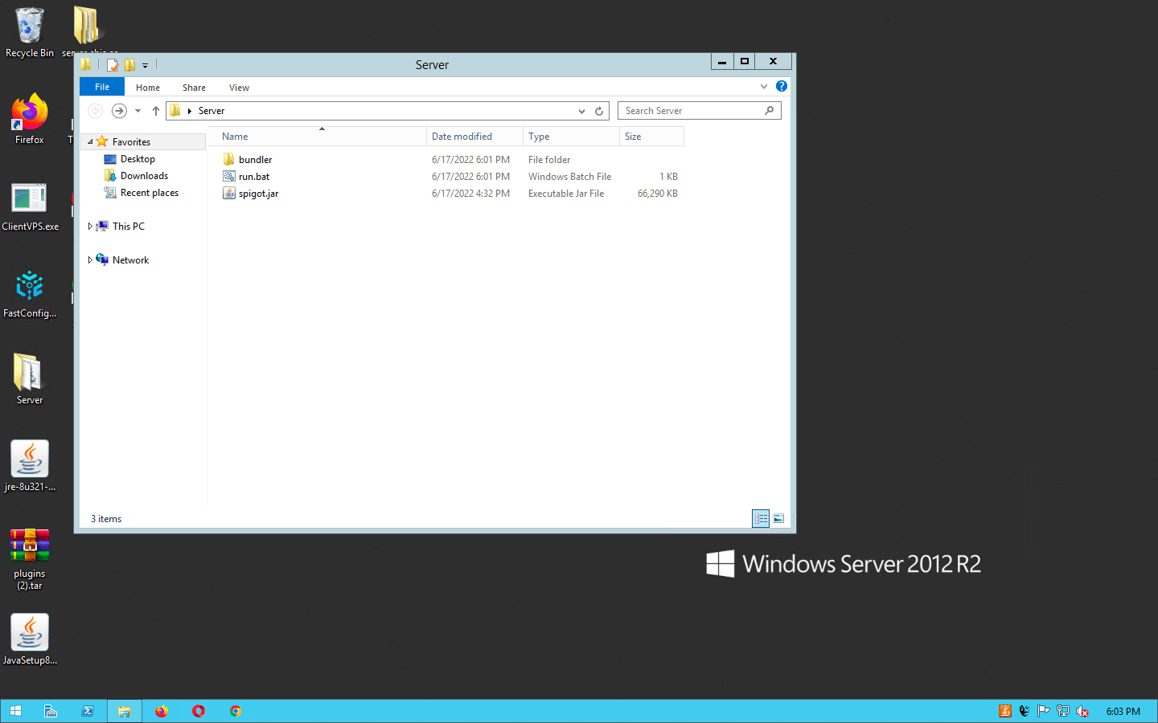Open the Help question mark icon
Viewport: 1158px width, 723px height.
tap(781, 86)
